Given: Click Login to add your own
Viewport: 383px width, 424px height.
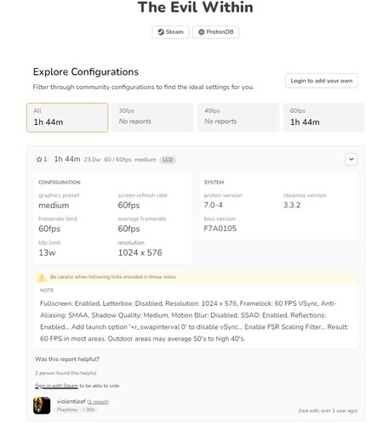Looking at the screenshot, I should (x=322, y=81).
